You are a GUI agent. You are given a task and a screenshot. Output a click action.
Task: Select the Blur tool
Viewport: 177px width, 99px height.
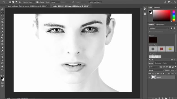(2, 48)
